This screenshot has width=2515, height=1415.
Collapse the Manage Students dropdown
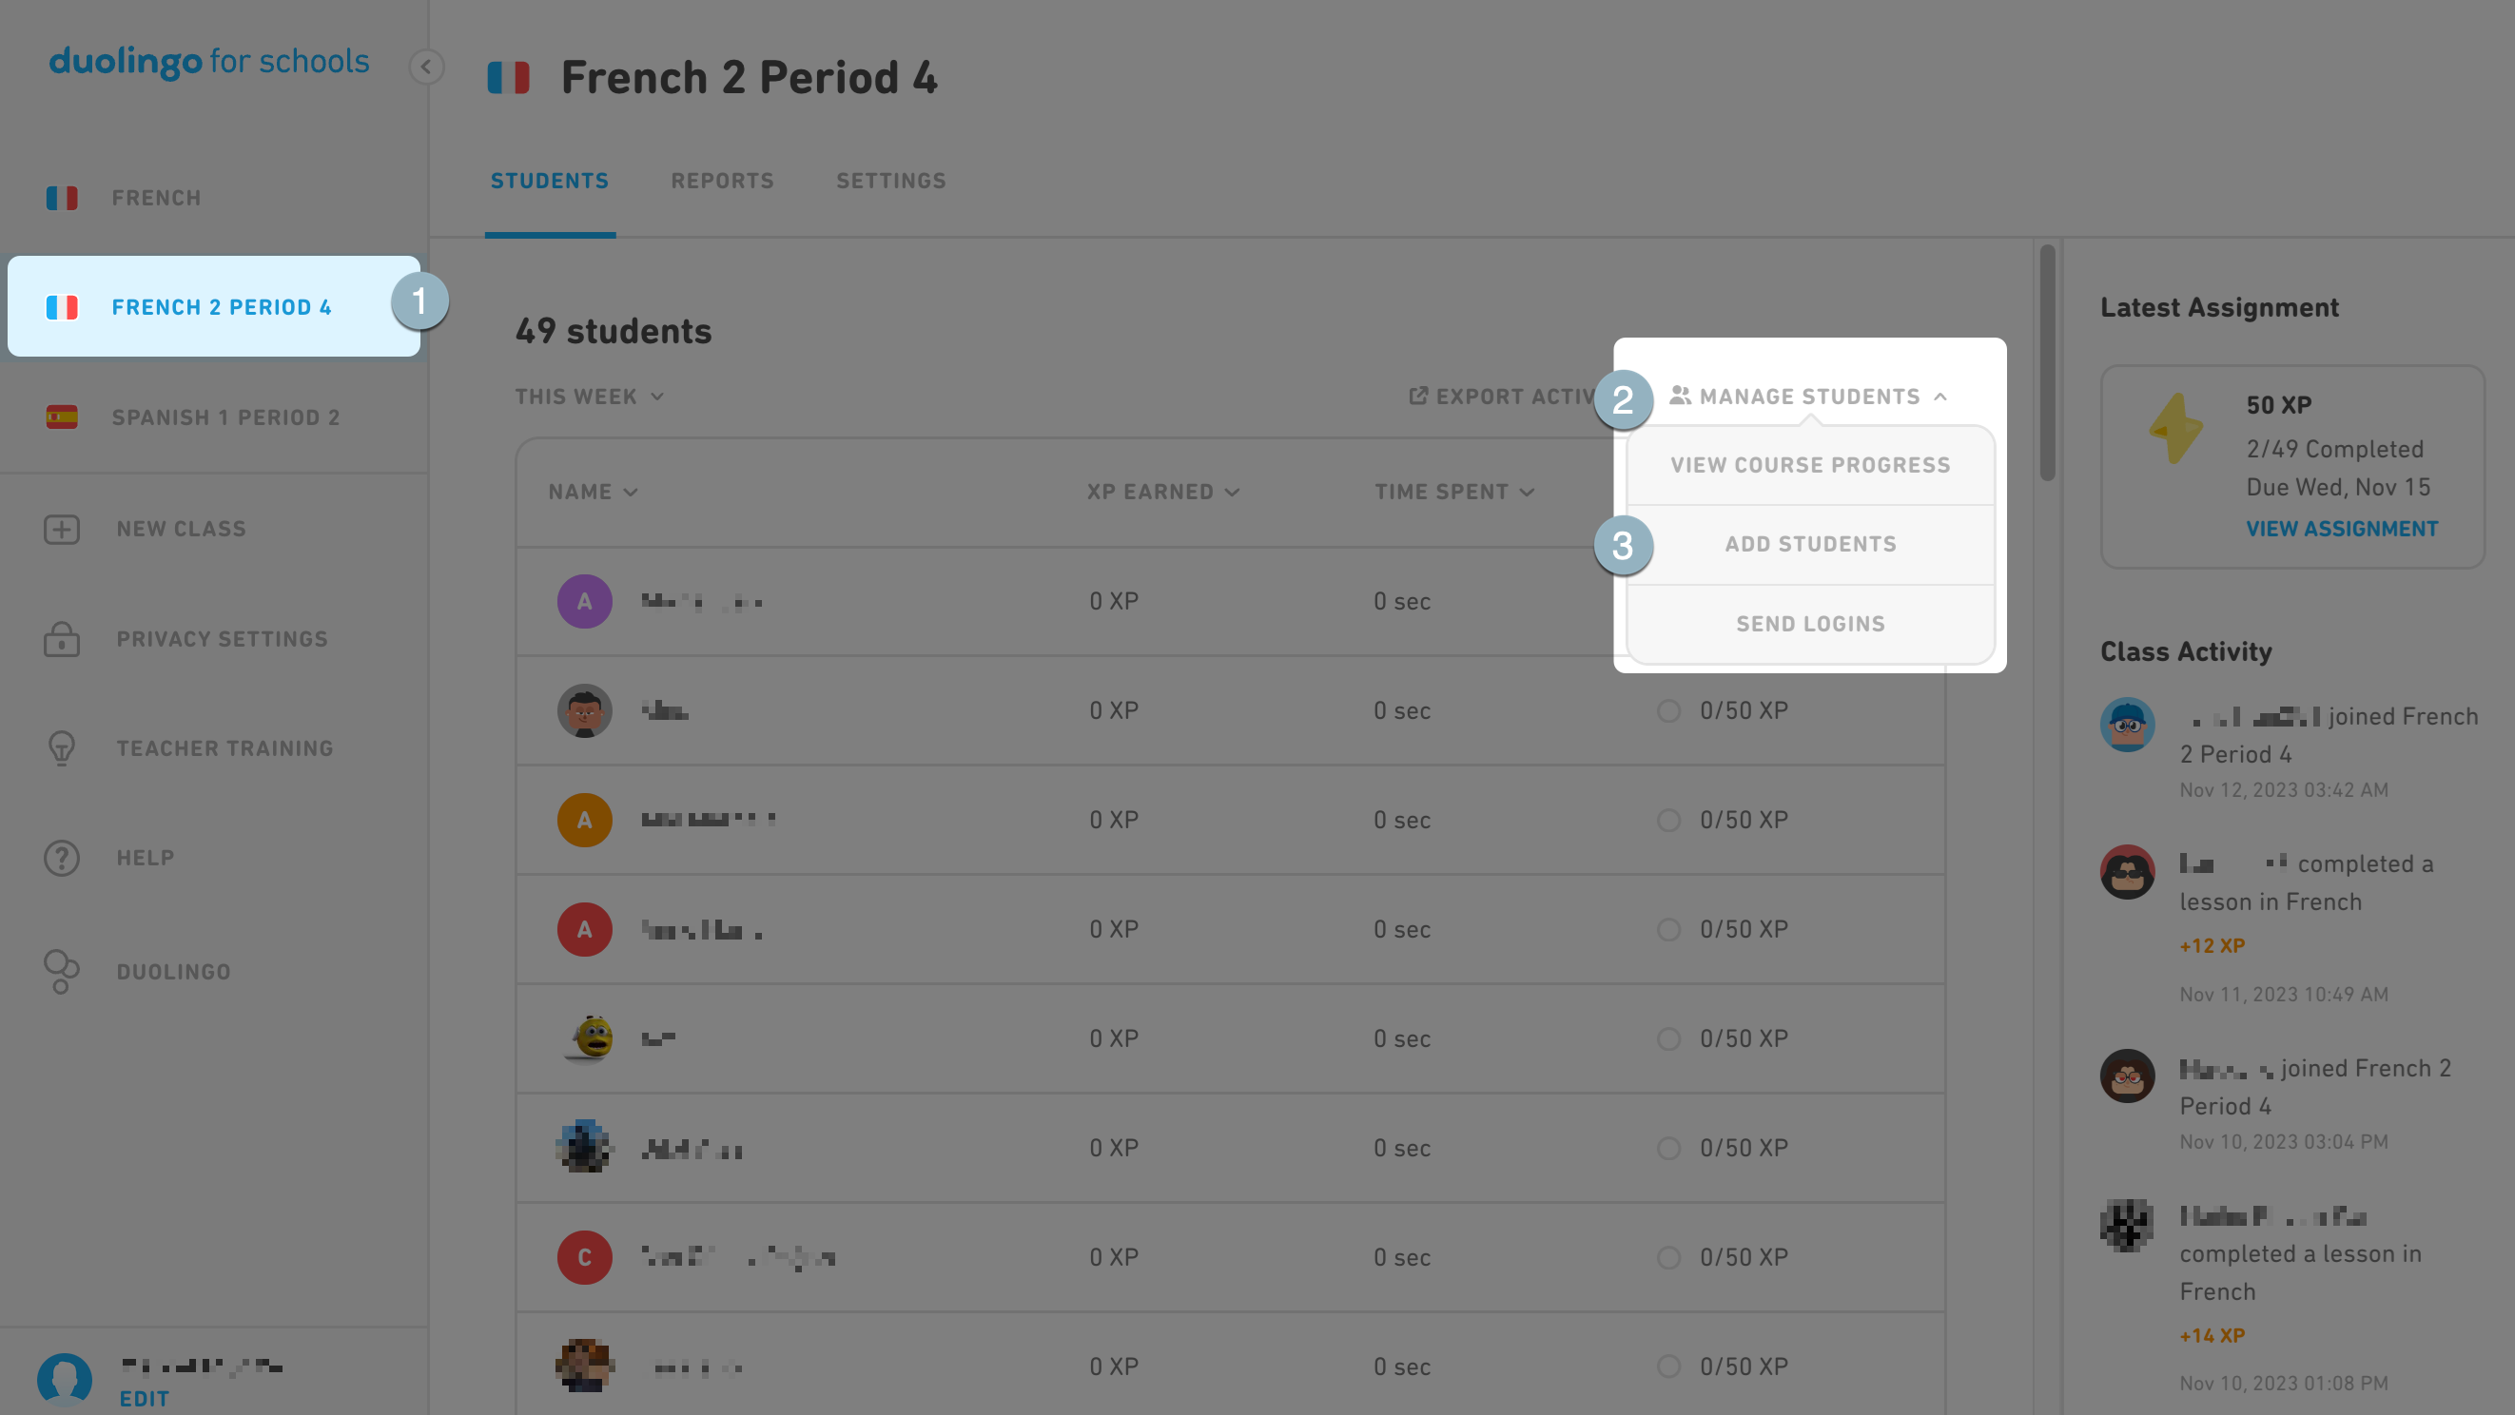pos(1809,397)
